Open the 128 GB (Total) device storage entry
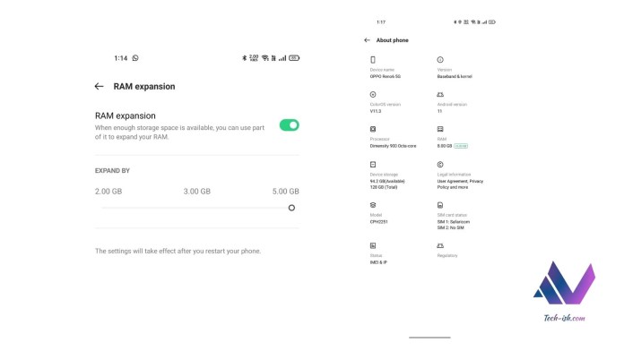This screenshot has width=624, height=351. [384, 187]
